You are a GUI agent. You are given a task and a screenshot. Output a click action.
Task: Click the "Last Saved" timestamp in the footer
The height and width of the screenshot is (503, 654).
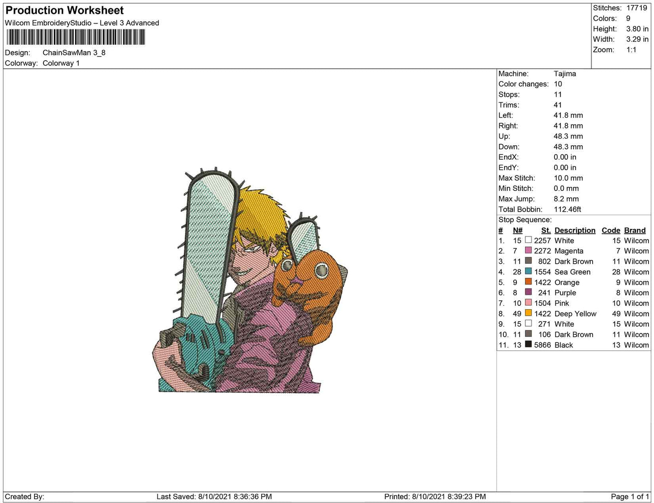pyautogui.click(x=214, y=497)
